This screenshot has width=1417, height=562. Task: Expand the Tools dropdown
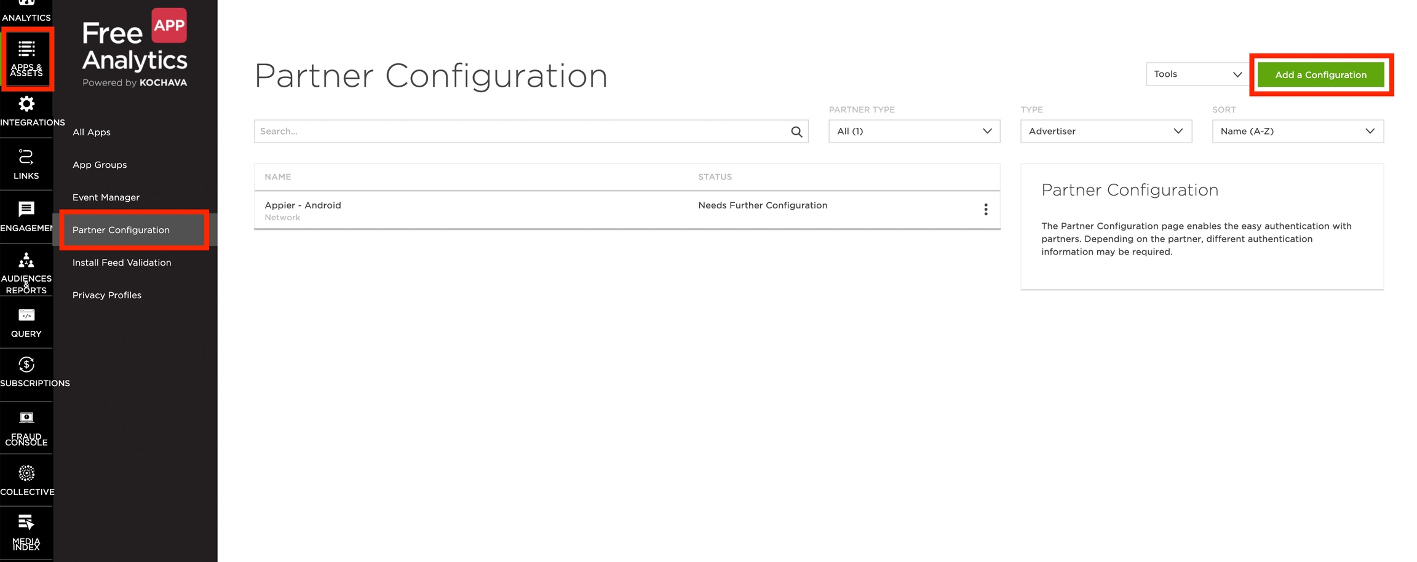1197,74
